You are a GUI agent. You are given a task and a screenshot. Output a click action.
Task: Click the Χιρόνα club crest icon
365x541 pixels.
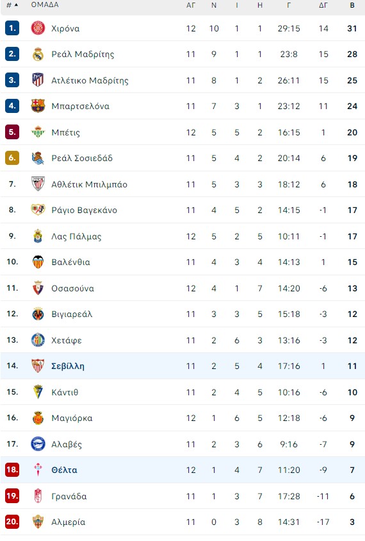pyautogui.click(x=38, y=28)
